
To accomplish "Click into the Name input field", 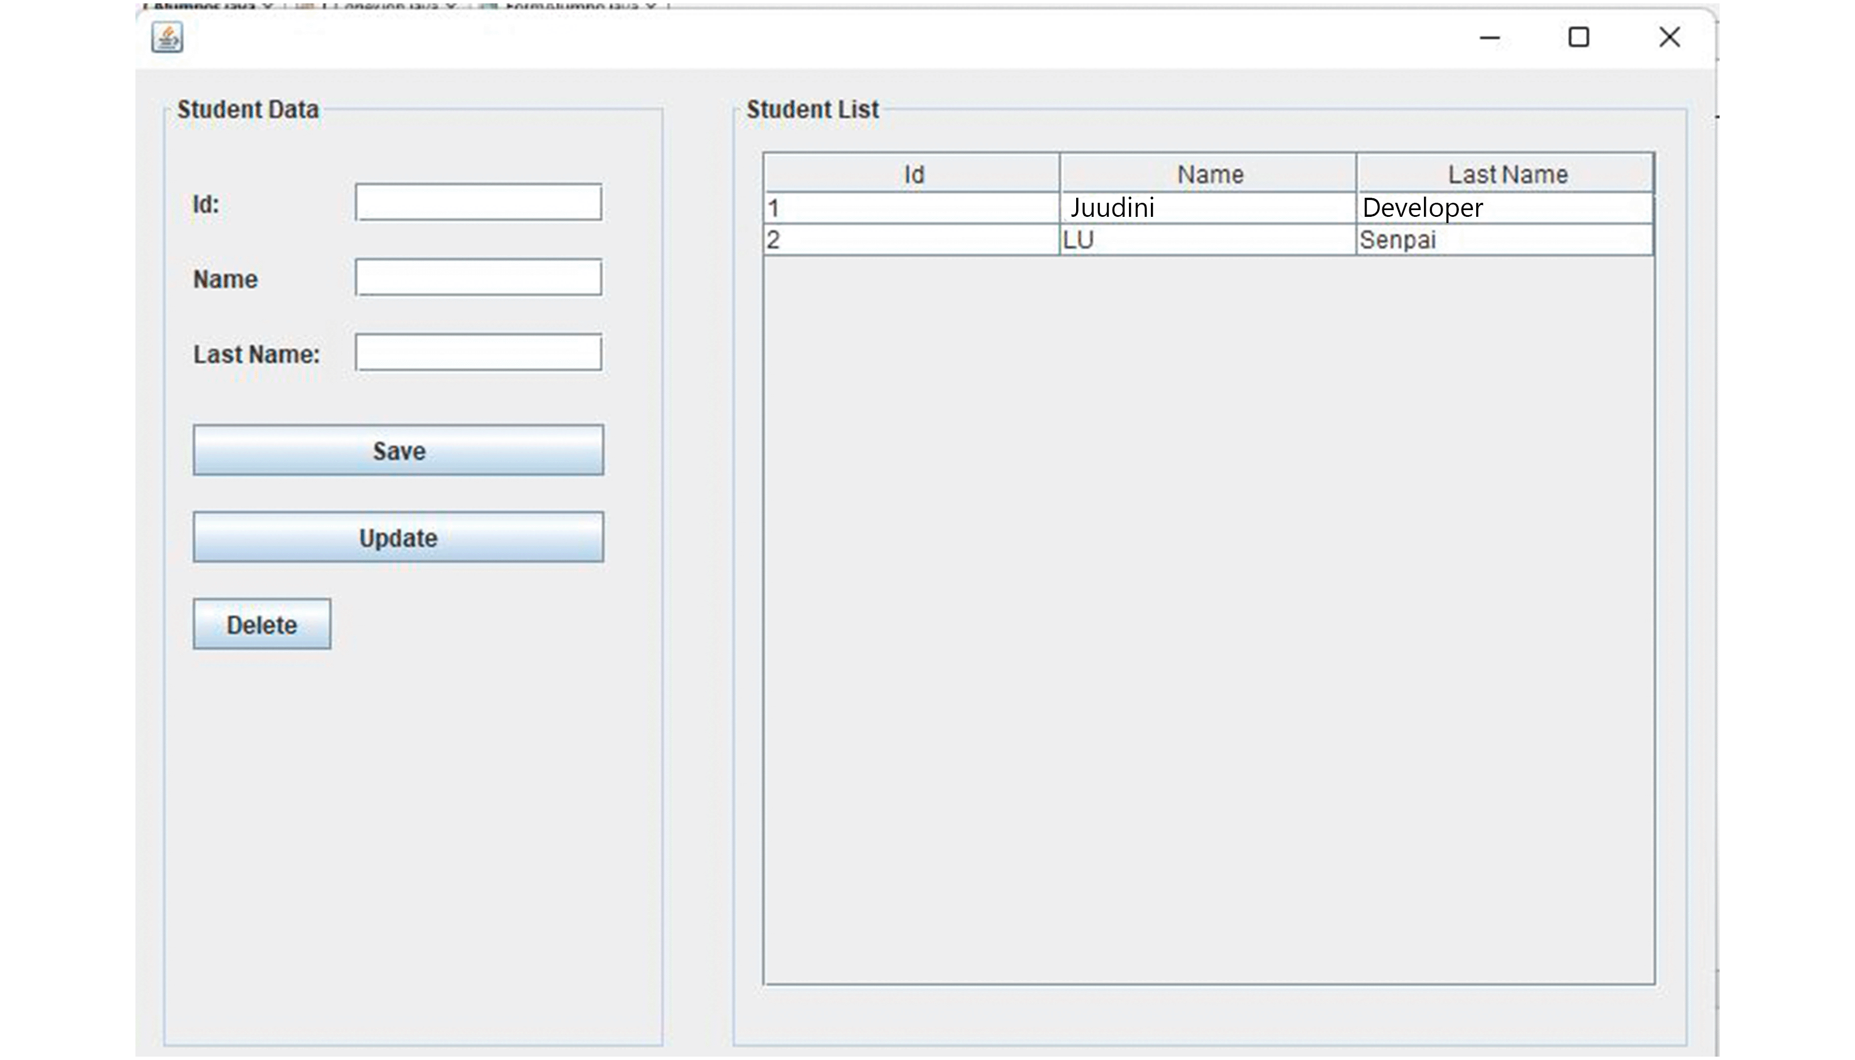I will [478, 277].
